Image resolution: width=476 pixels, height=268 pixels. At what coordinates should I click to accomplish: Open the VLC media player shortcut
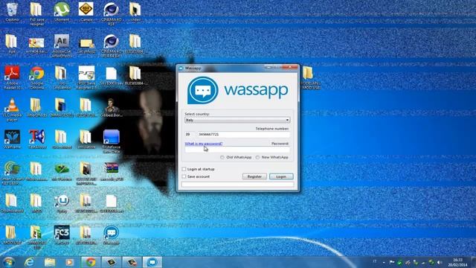click(x=12, y=109)
